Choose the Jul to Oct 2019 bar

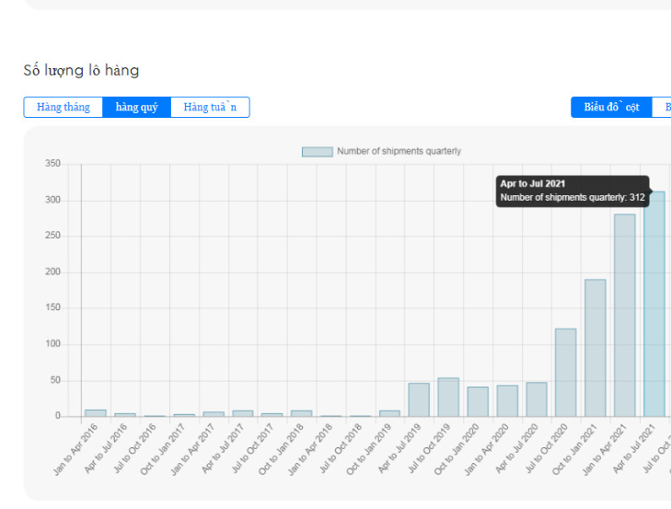click(x=448, y=398)
